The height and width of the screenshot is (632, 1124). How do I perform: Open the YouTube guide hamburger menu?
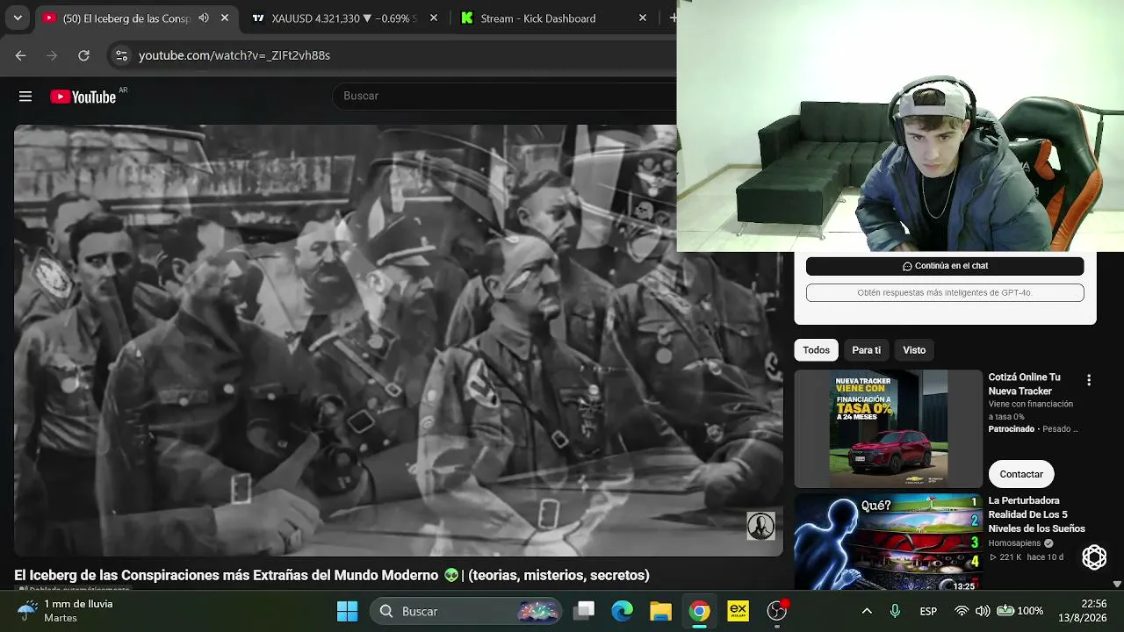tap(25, 97)
